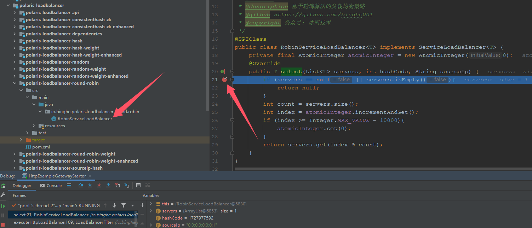Click the Run to Cursor icon

pyautogui.click(x=127, y=185)
